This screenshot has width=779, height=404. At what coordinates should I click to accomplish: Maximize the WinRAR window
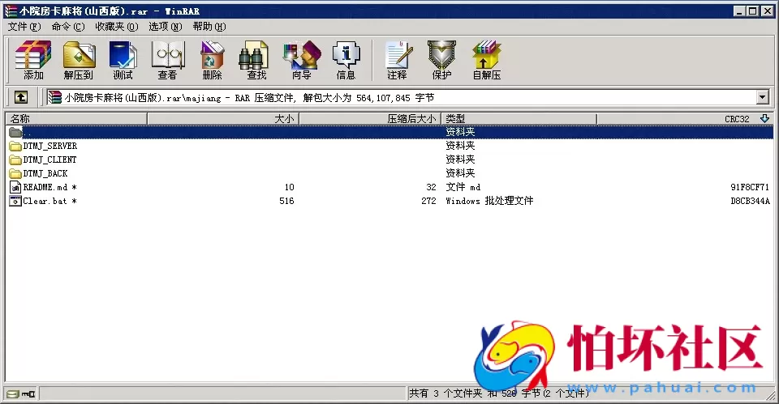click(x=752, y=11)
